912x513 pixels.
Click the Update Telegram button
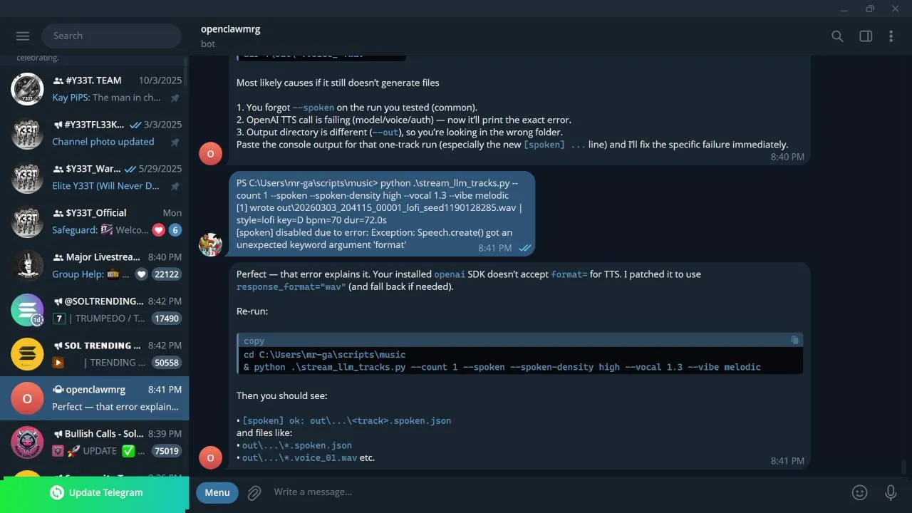(x=95, y=493)
